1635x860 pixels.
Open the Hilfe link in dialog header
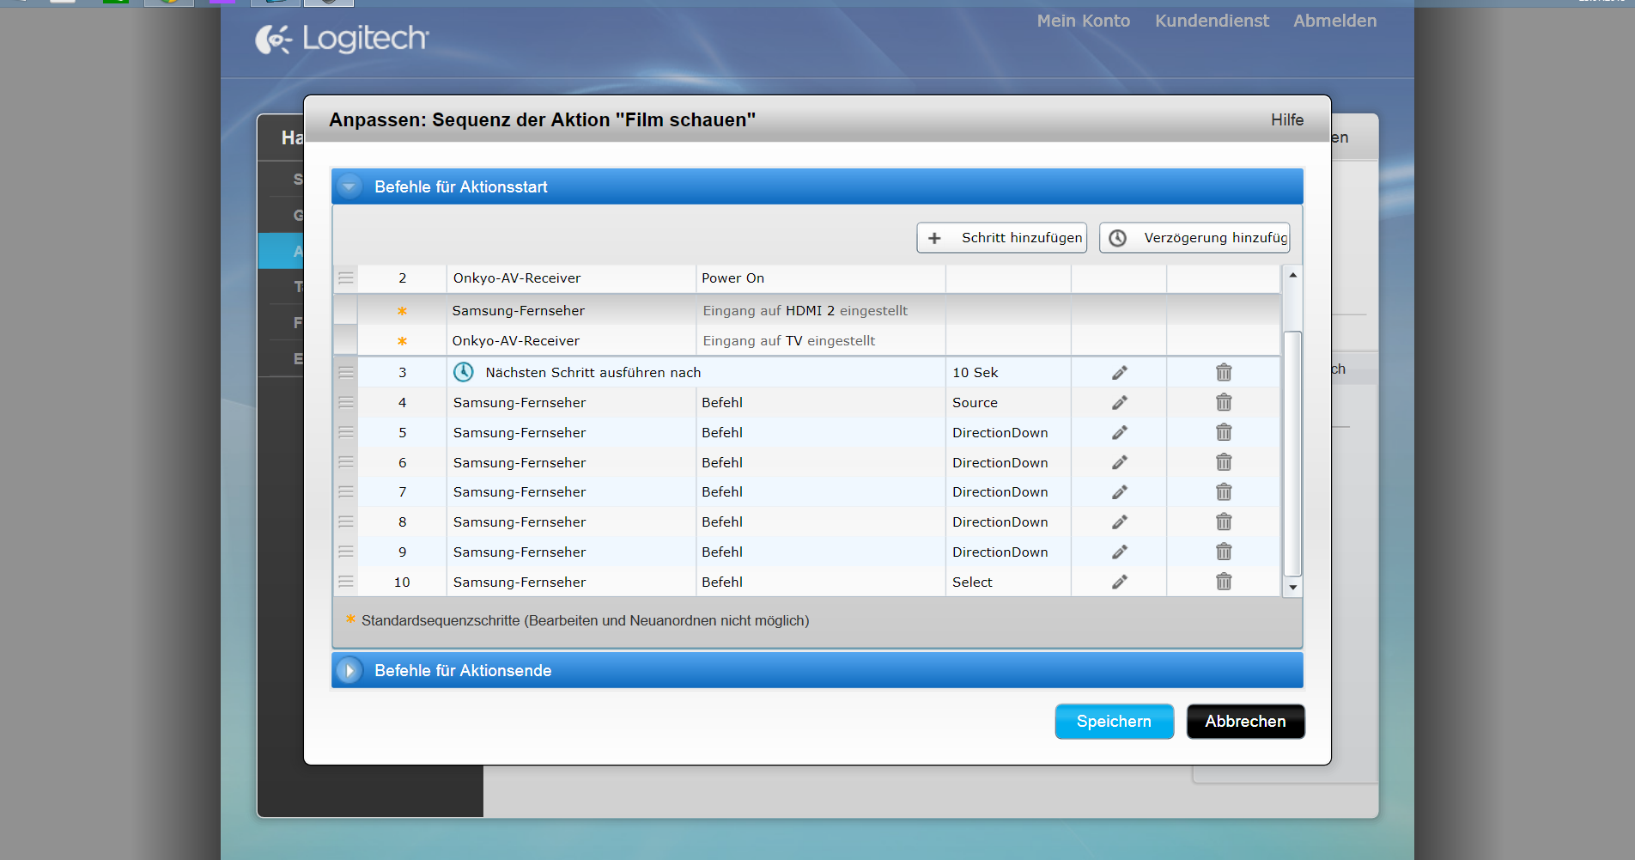pos(1286,120)
